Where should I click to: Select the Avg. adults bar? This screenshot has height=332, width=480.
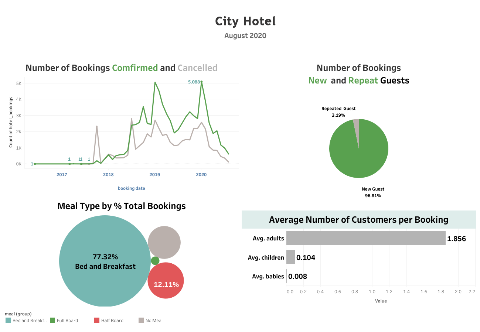[x=366, y=238]
